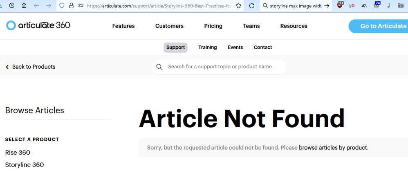Open the uBlock extension icon showing 13
Image resolution: width=408 pixels, height=171 pixels.
340,5
